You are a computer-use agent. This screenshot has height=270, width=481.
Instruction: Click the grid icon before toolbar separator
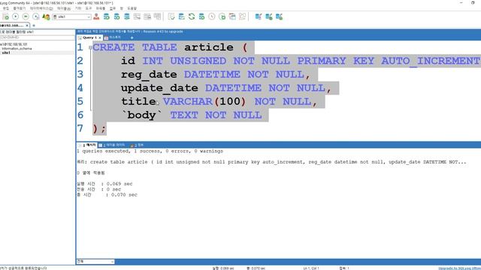157,16
